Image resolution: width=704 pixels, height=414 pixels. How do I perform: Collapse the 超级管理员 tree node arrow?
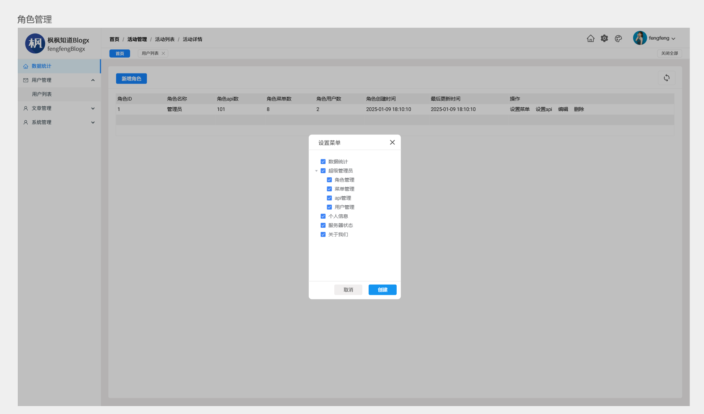tap(316, 171)
